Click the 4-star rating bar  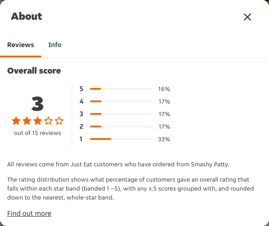121,101
